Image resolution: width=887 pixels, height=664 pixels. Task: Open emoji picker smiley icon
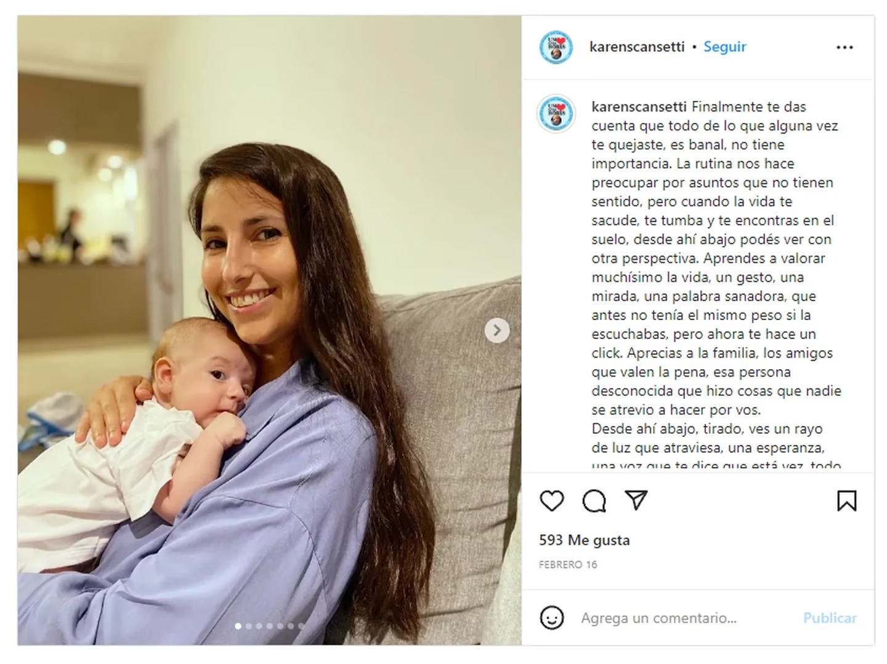point(551,617)
